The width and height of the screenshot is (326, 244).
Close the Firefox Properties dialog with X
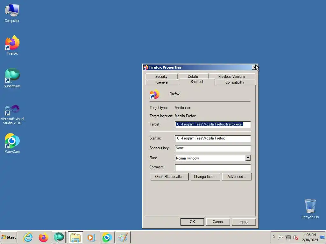[254, 67]
